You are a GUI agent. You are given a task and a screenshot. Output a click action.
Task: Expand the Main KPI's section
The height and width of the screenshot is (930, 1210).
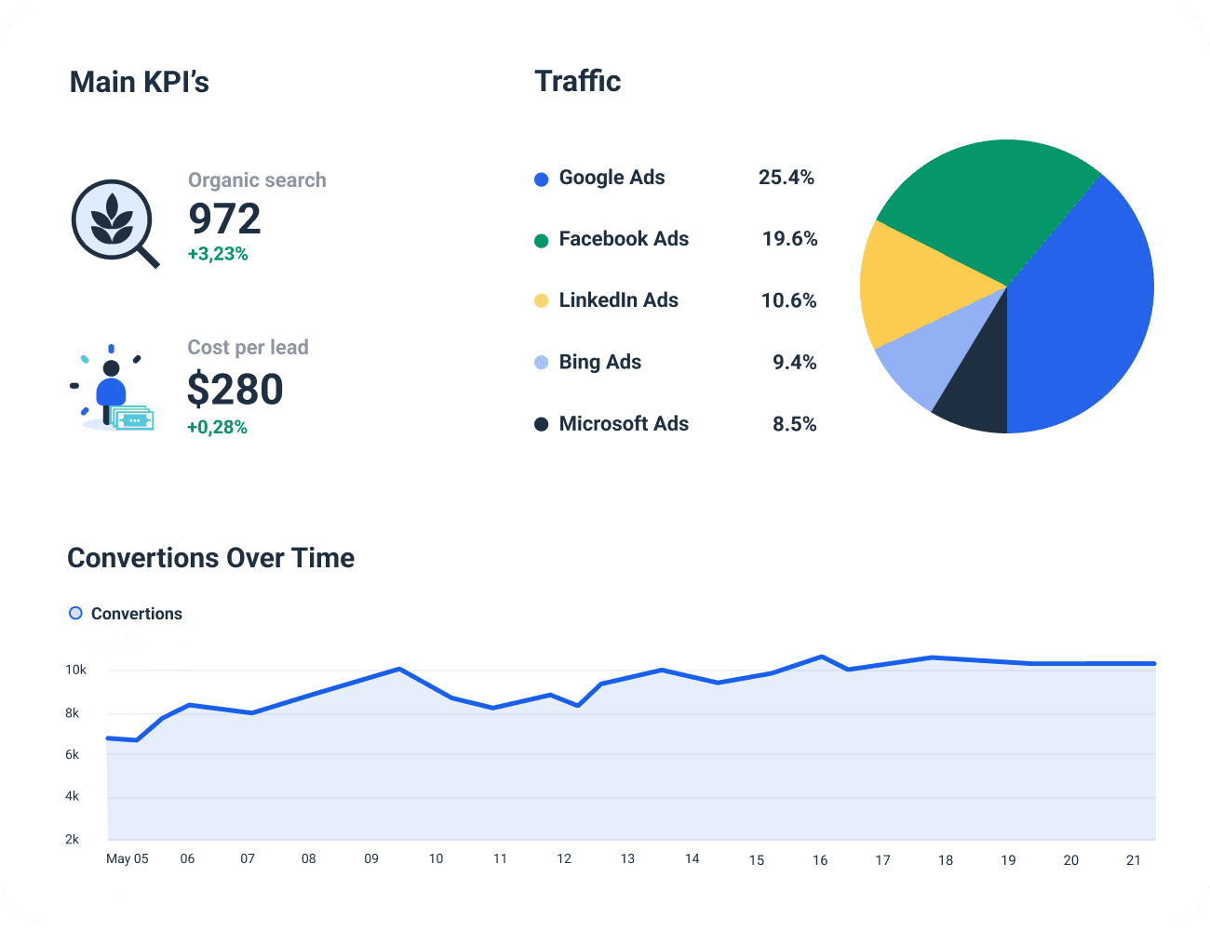pyautogui.click(x=140, y=82)
